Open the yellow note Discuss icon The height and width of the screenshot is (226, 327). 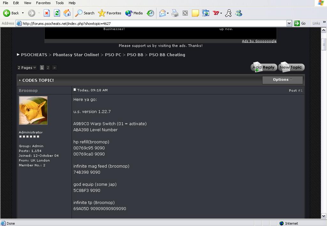pos(195,13)
